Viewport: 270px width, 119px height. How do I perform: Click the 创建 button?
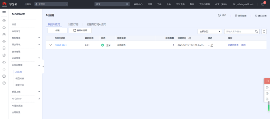(x=57, y=30)
